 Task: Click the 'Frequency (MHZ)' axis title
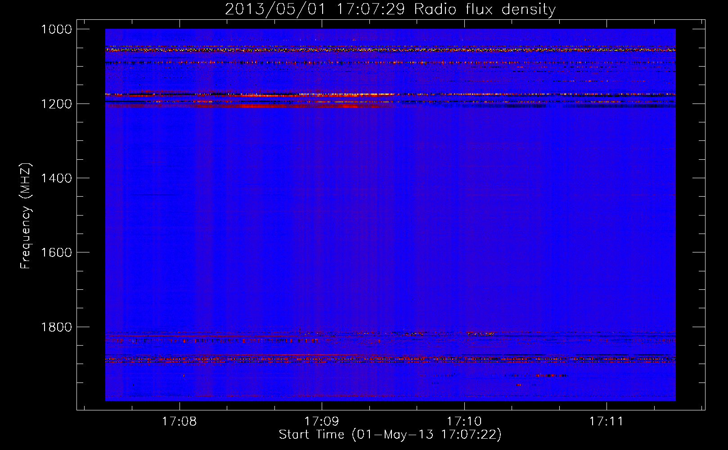[x=26, y=216]
